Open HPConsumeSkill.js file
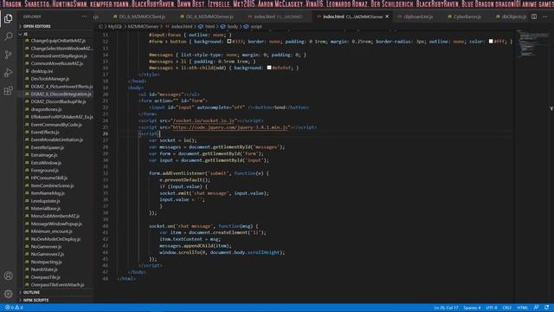554x312 pixels. [x=49, y=178]
